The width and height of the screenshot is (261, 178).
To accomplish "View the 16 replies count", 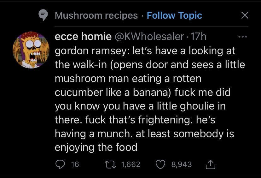I will click(x=75, y=164).
